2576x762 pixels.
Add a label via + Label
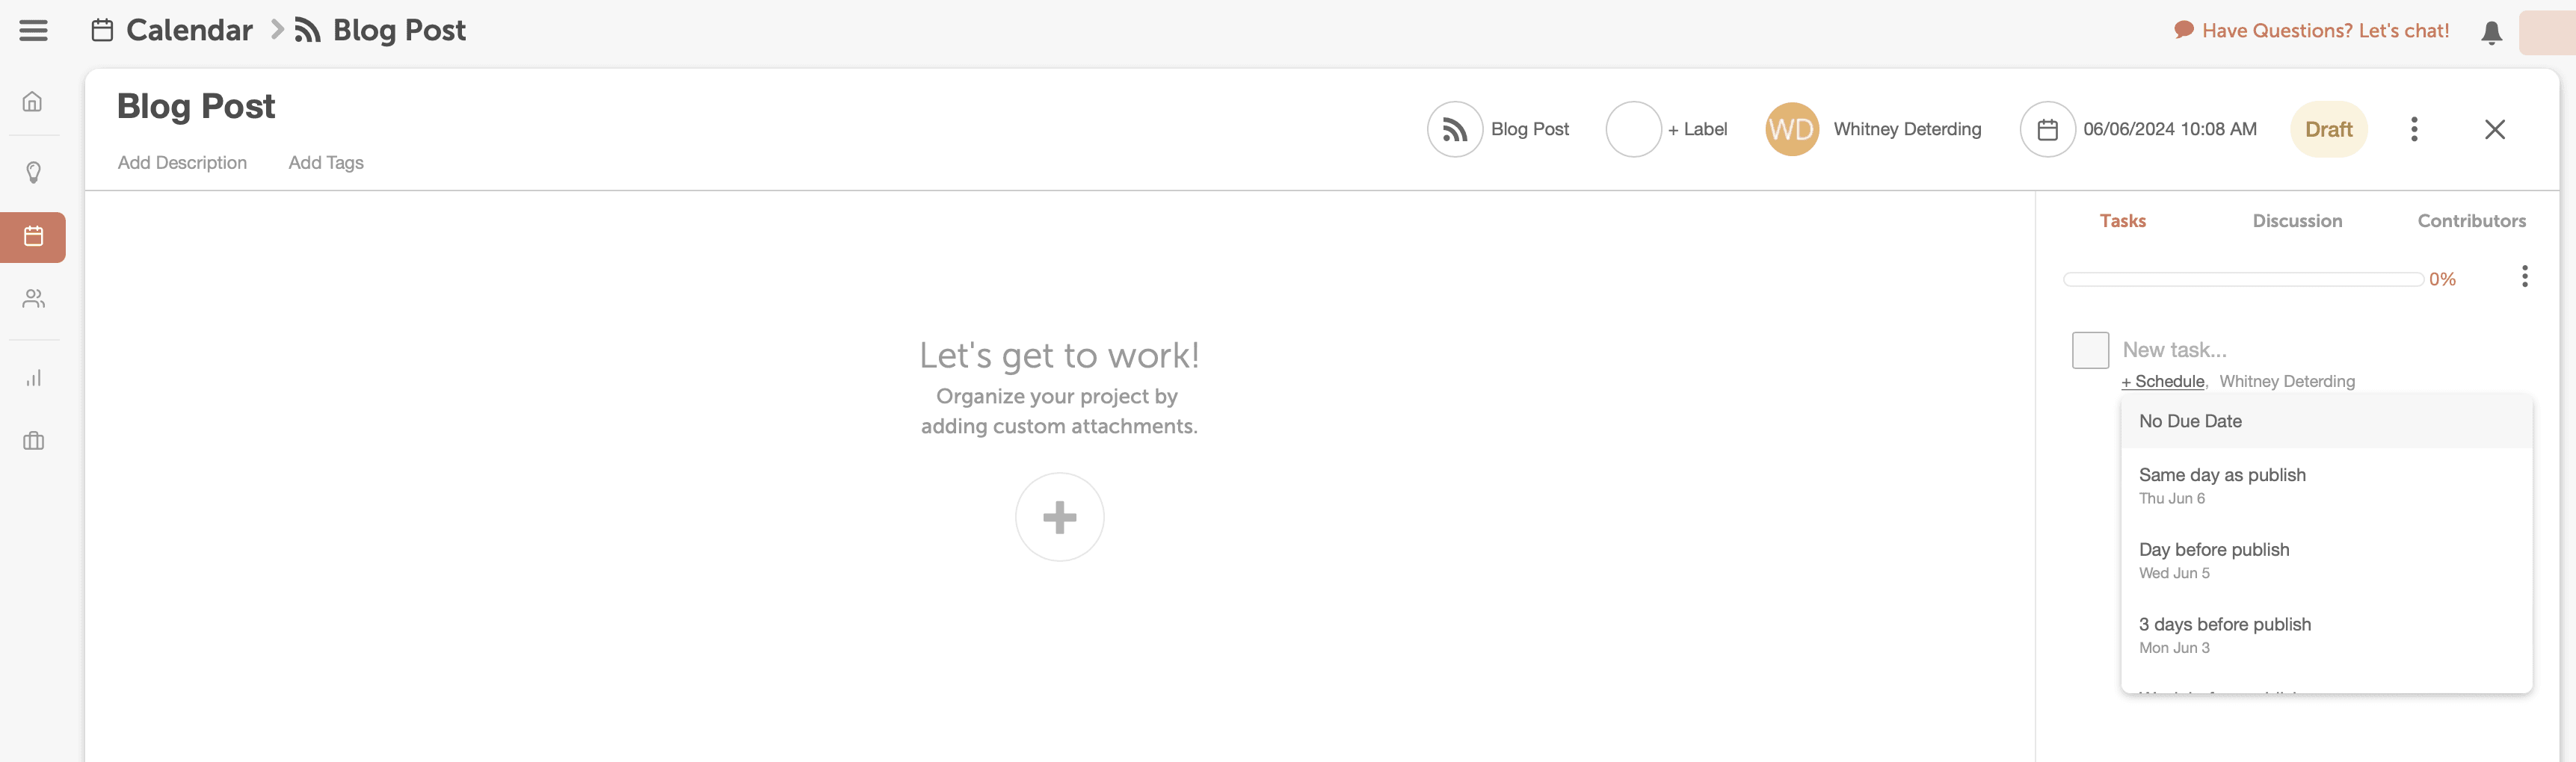click(x=1697, y=129)
